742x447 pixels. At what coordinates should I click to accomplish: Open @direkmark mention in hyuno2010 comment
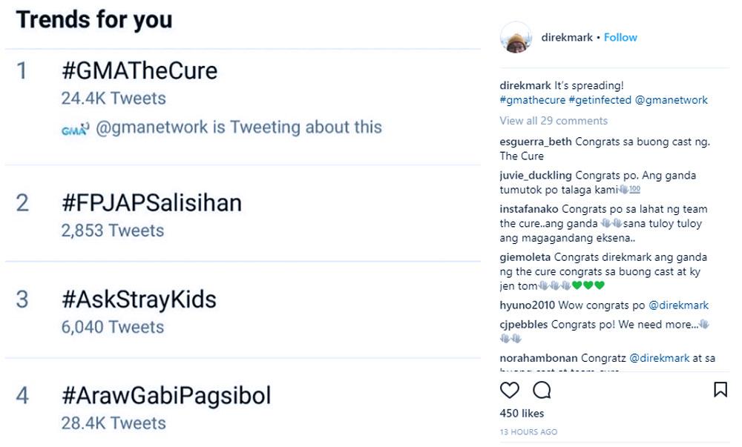point(678,305)
